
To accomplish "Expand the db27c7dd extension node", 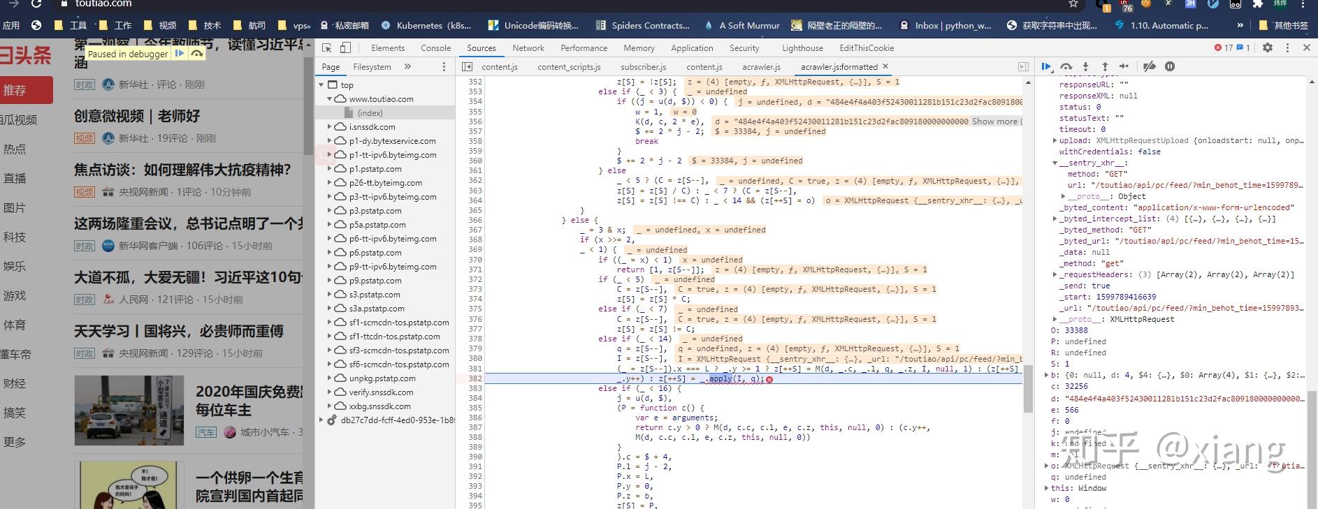I will [x=322, y=420].
